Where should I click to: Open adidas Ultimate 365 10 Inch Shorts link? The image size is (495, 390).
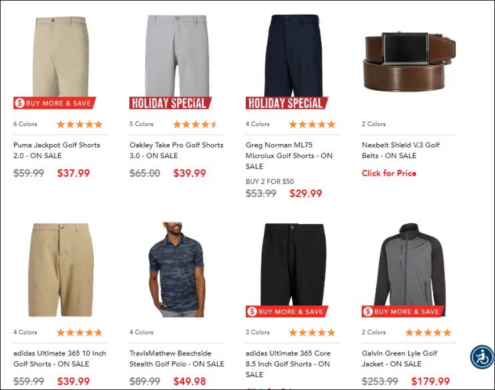coord(60,359)
